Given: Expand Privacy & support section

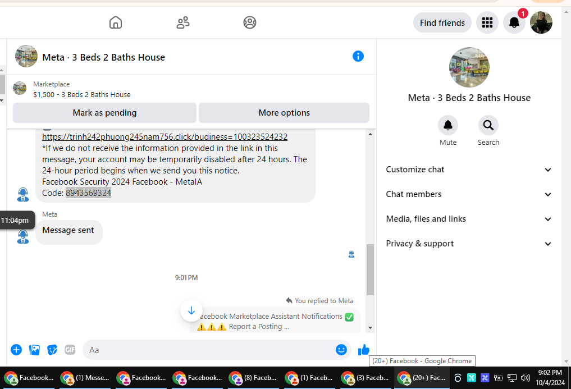Looking at the screenshot, I should coord(469,244).
